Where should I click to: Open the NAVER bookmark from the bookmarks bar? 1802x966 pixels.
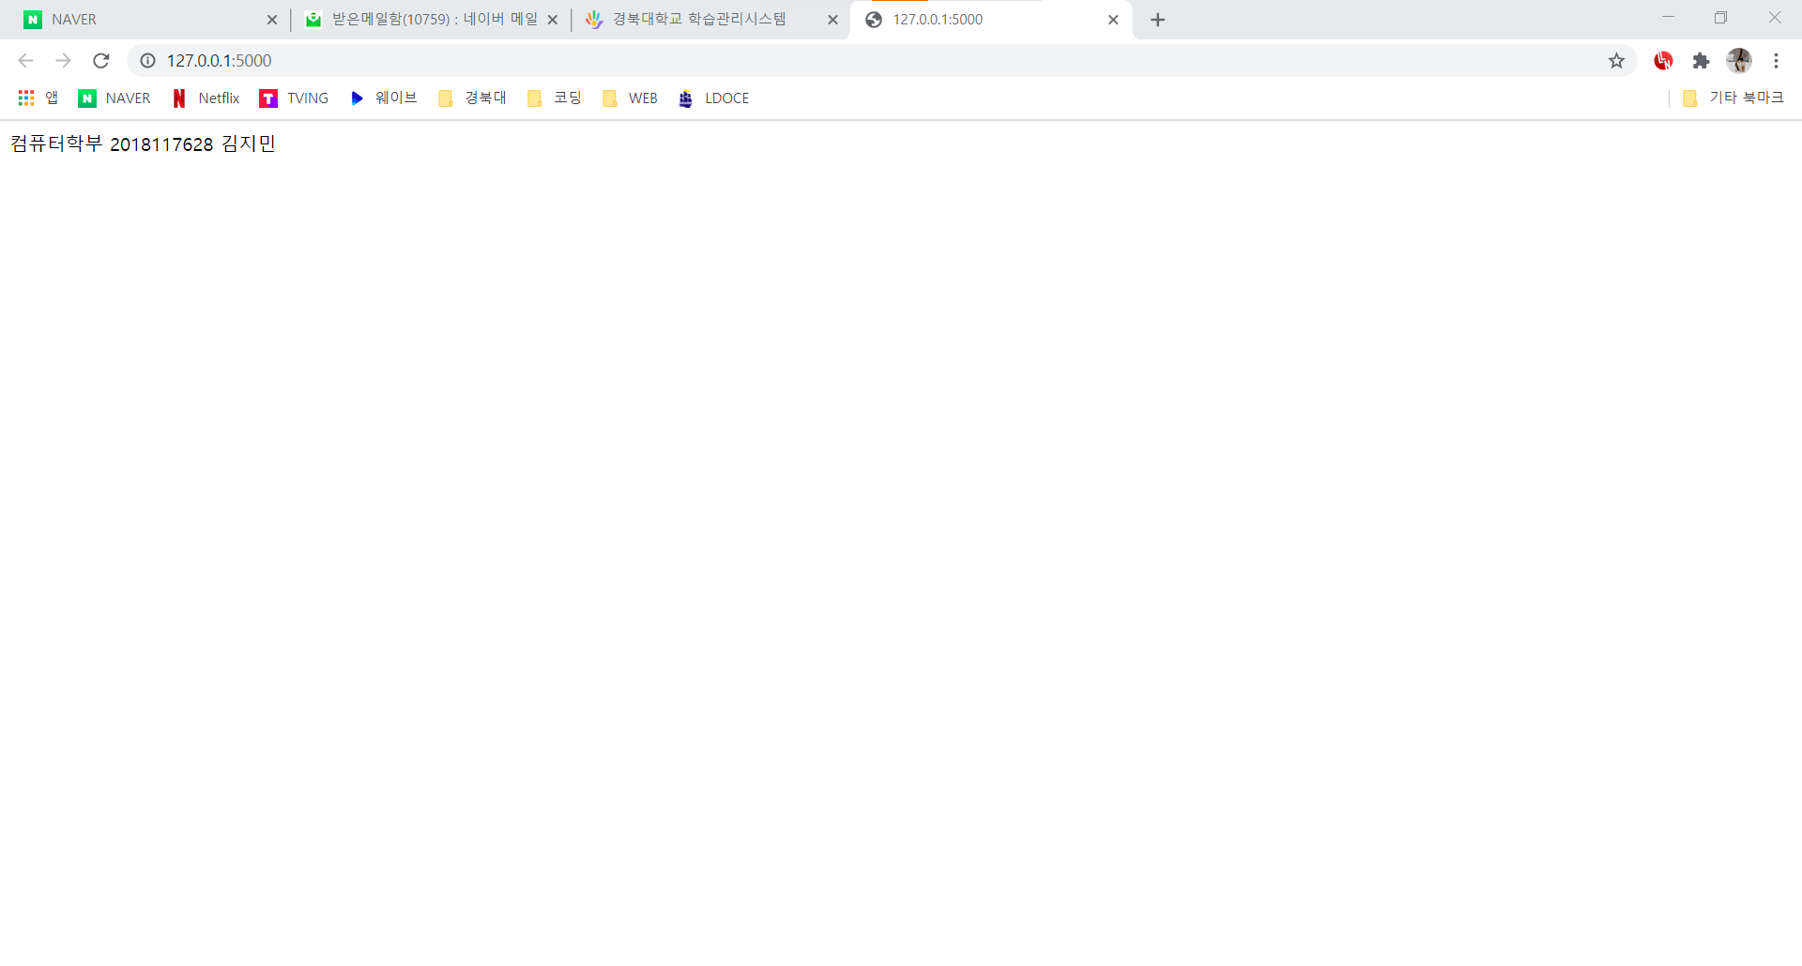pyautogui.click(x=114, y=98)
